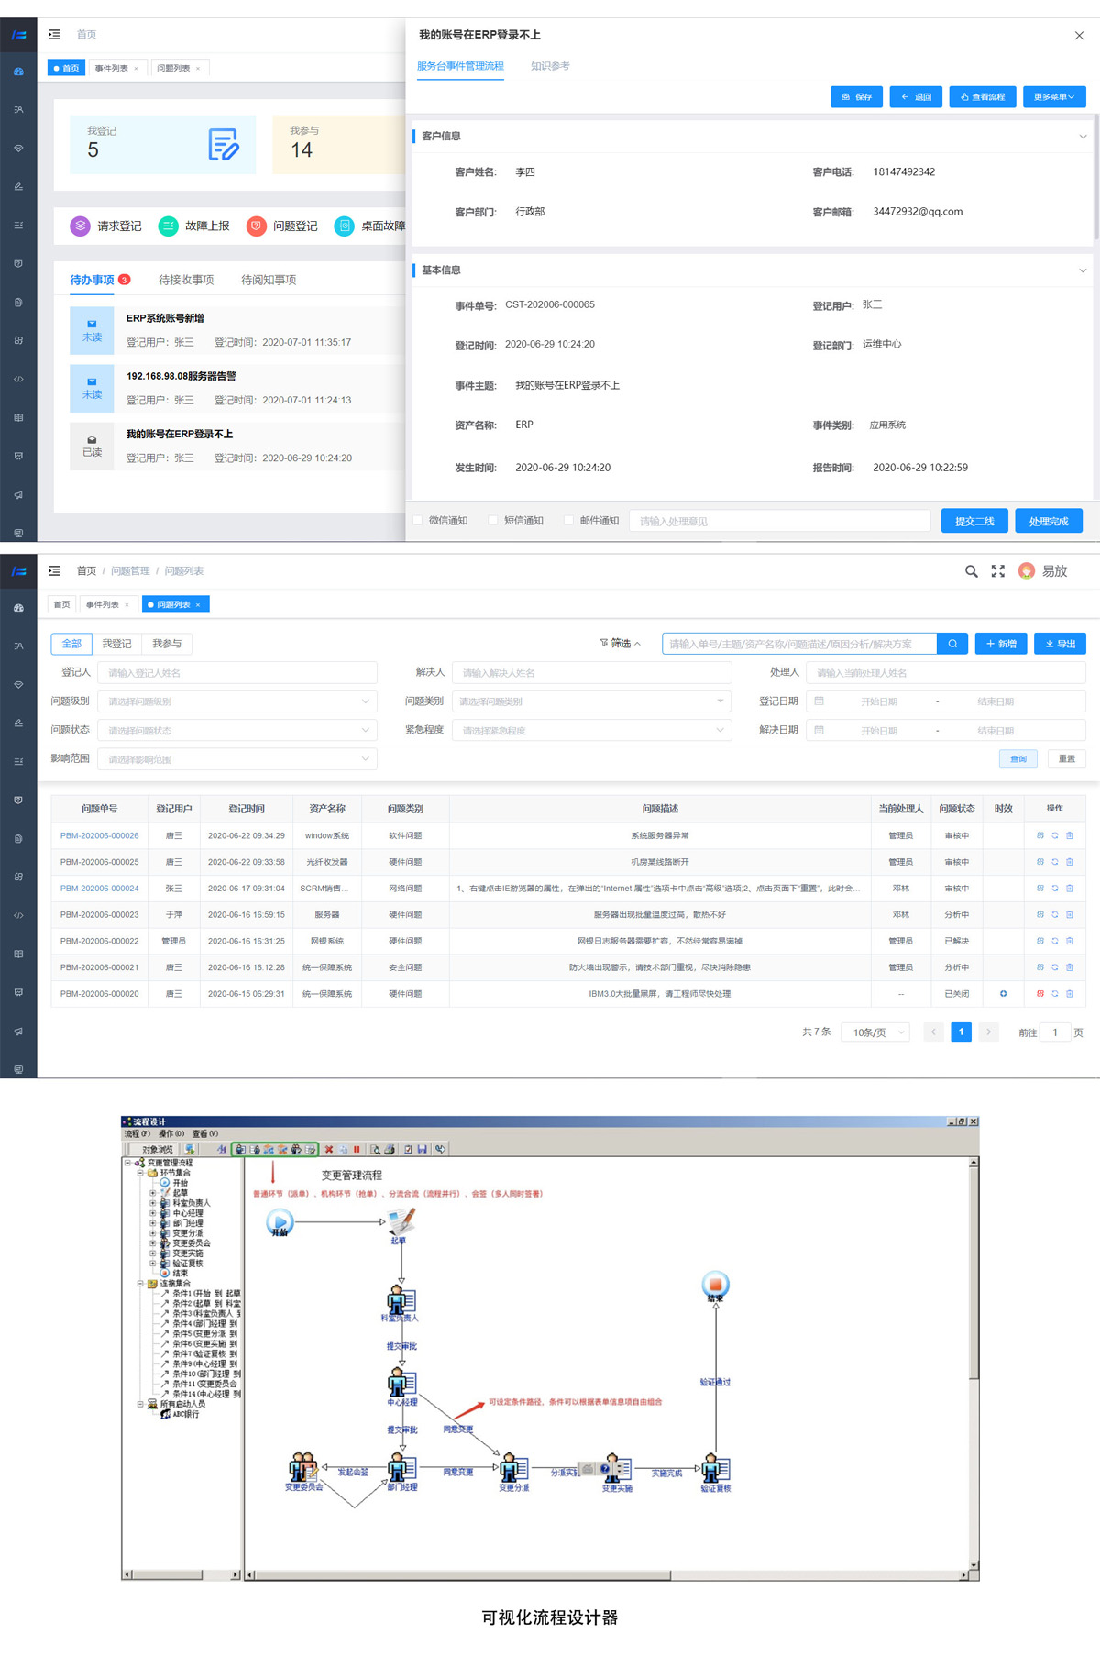Switch to the 知识参考 tab
1100x1667 pixels.
(x=550, y=66)
